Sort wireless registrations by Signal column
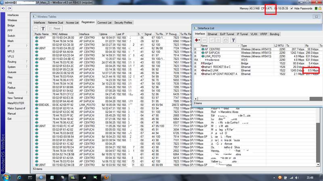 click(149, 34)
